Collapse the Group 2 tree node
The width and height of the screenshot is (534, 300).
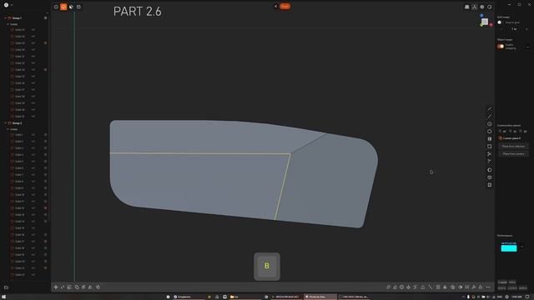6,123
